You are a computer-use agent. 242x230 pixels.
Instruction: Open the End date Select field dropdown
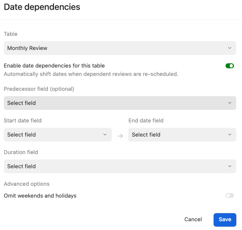[x=178, y=135]
